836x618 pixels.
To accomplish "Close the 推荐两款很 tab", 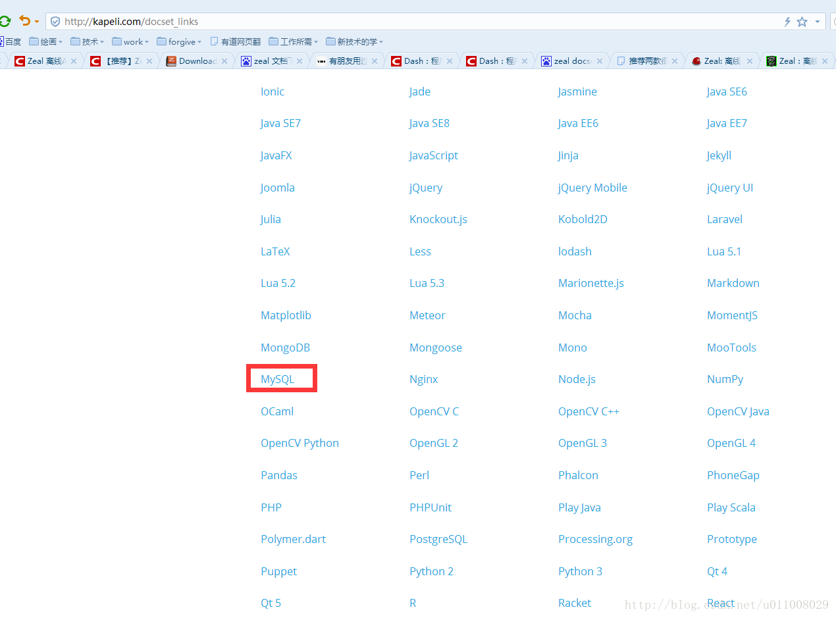I will tap(675, 61).
